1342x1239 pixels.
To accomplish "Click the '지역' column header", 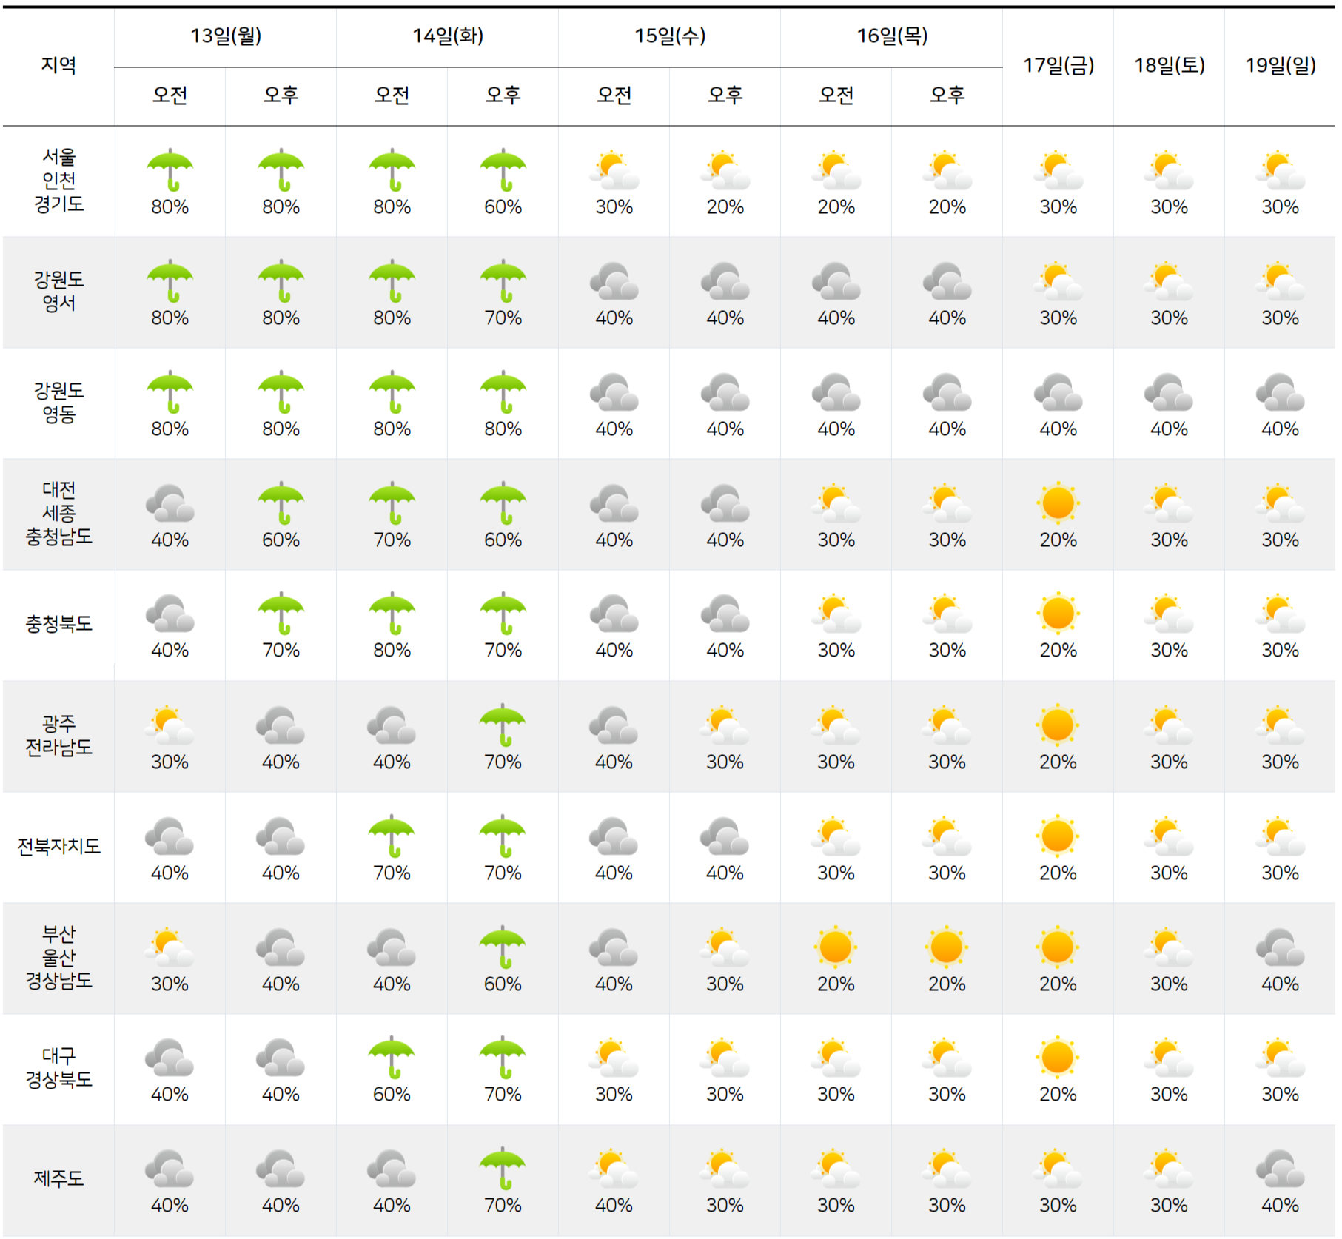I will click(58, 65).
